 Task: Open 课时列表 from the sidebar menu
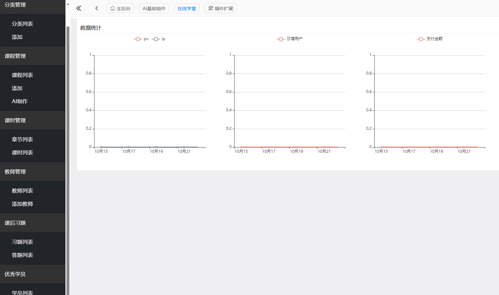click(22, 152)
